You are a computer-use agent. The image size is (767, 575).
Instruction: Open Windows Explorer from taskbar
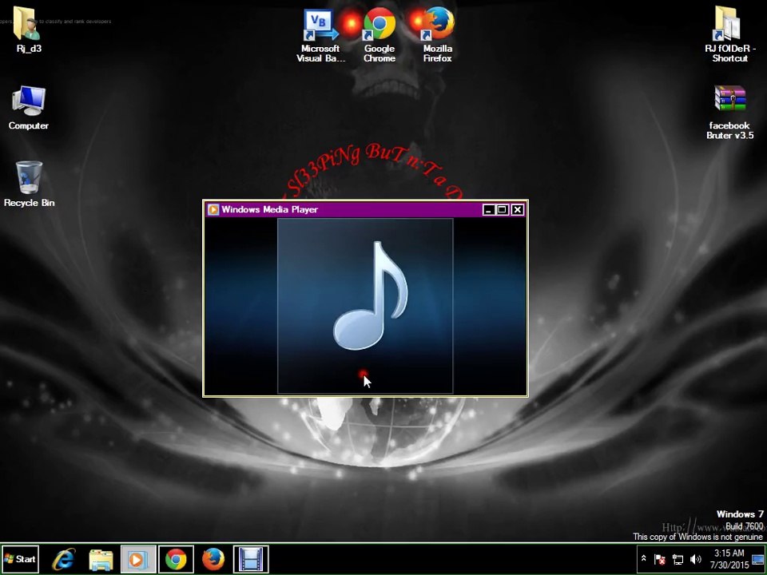coord(101,559)
